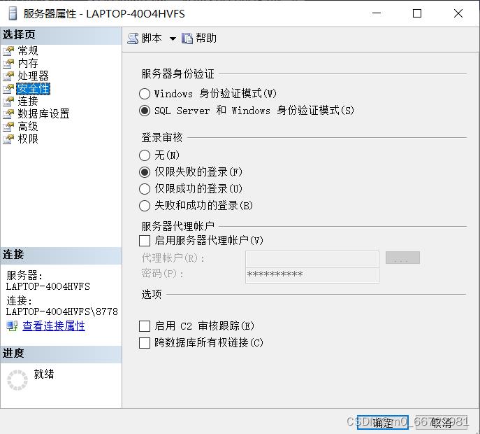Click the browse button next to 代理帐户
480x434 pixels.
[x=402, y=258]
